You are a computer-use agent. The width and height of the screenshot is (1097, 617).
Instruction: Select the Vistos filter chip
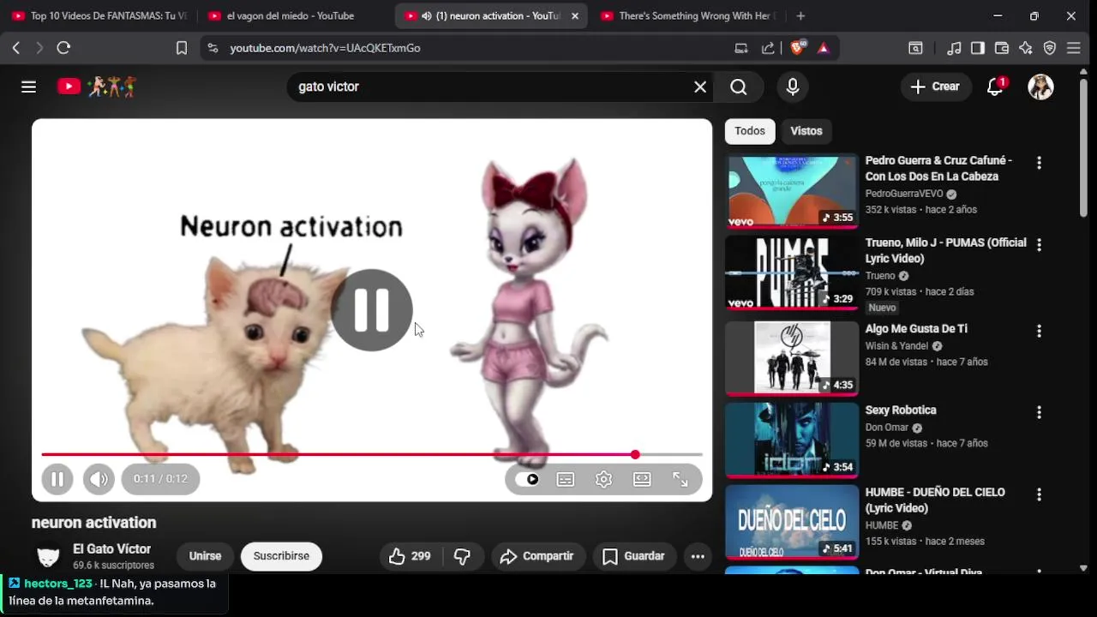806,131
